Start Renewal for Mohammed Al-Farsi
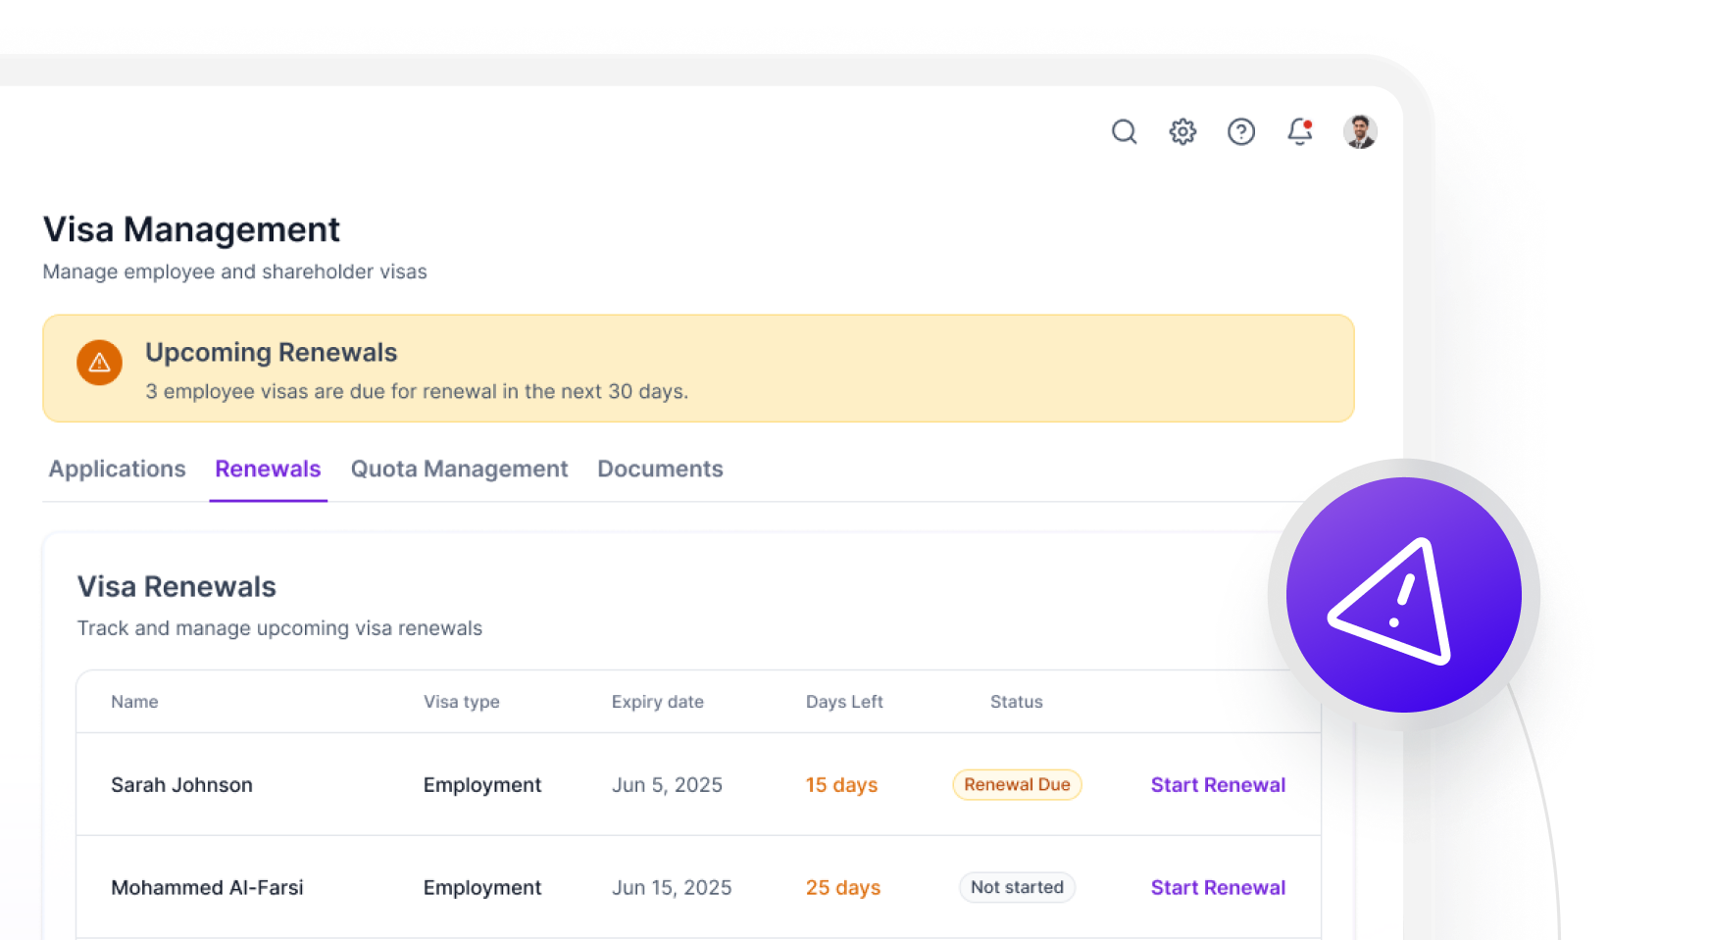1710x940 pixels. click(x=1218, y=888)
